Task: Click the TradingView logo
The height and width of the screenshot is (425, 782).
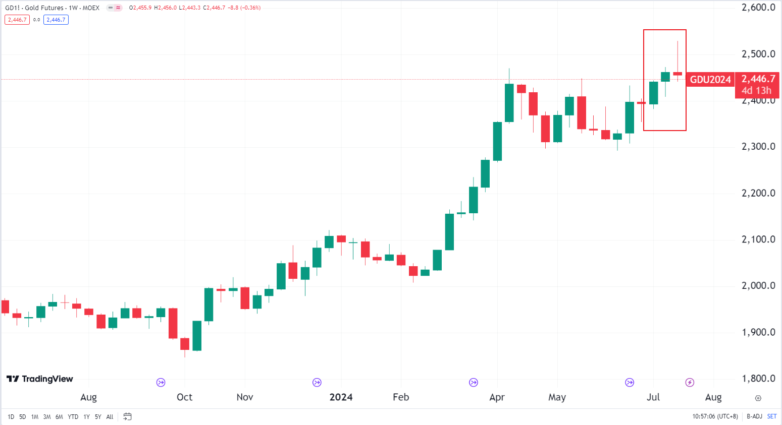Action: 40,379
